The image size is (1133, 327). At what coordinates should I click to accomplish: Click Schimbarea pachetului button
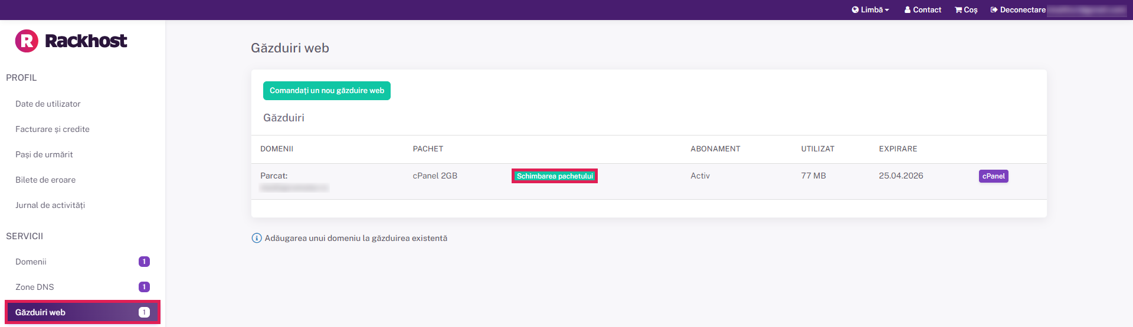point(555,176)
